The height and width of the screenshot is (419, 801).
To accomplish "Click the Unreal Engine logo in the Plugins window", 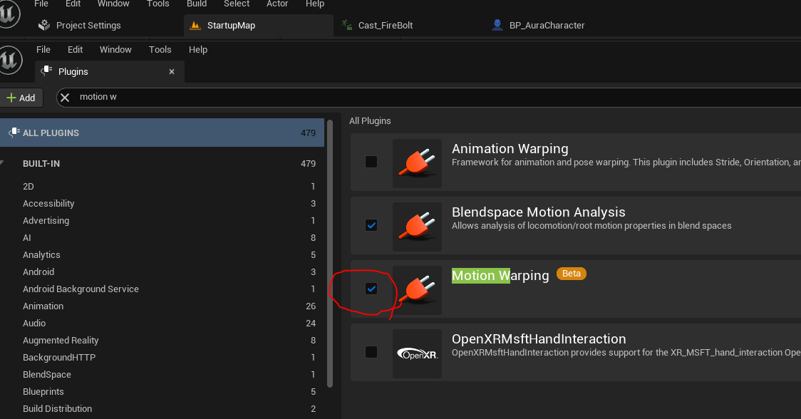I will pos(9,60).
